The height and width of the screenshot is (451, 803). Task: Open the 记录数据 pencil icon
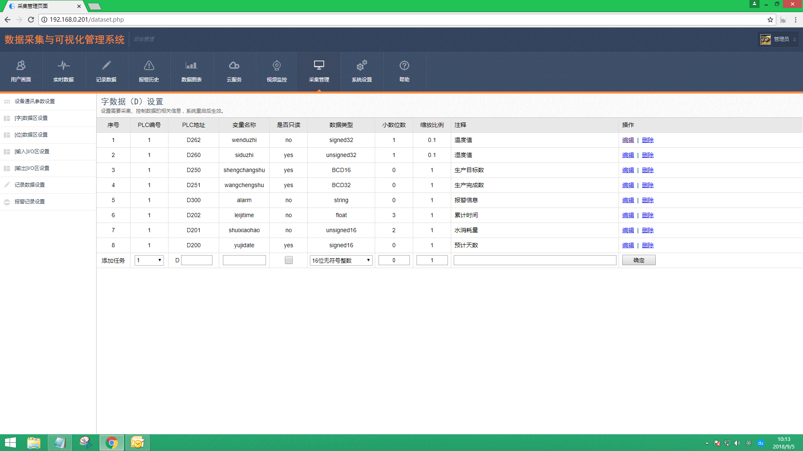point(106,66)
